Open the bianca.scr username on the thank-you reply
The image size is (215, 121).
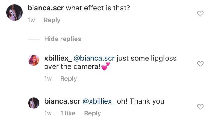click(62, 101)
